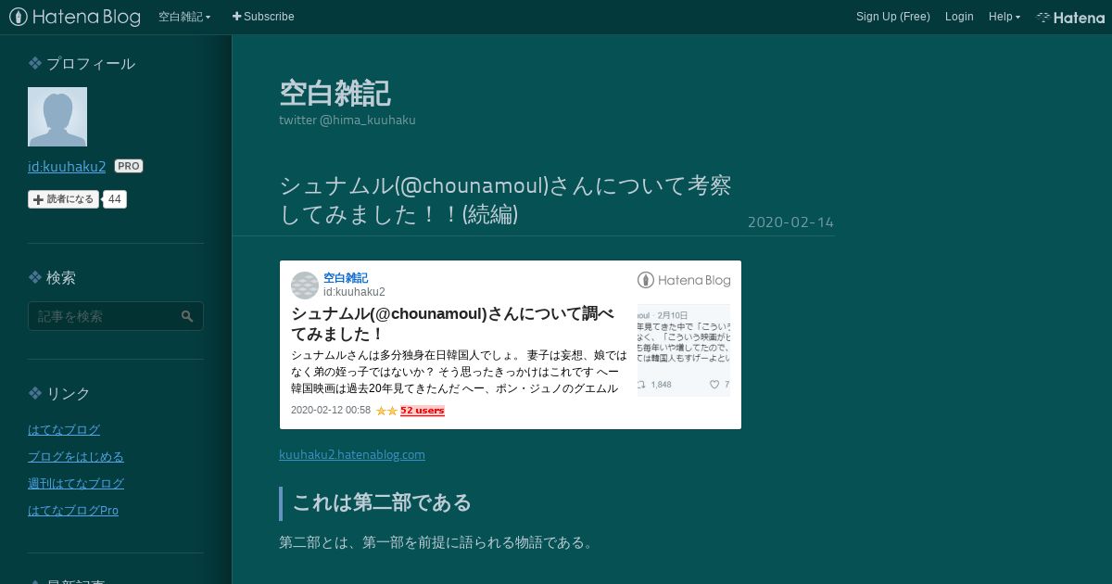Image resolution: width=1112 pixels, height=584 pixels.
Task: Open the 空白雑記 blog dropdown menu
Action: [x=184, y=17]
